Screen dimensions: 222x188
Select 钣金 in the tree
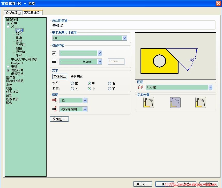click(9, 103)
